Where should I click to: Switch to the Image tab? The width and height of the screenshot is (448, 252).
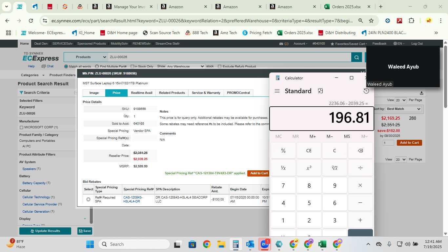94,93
